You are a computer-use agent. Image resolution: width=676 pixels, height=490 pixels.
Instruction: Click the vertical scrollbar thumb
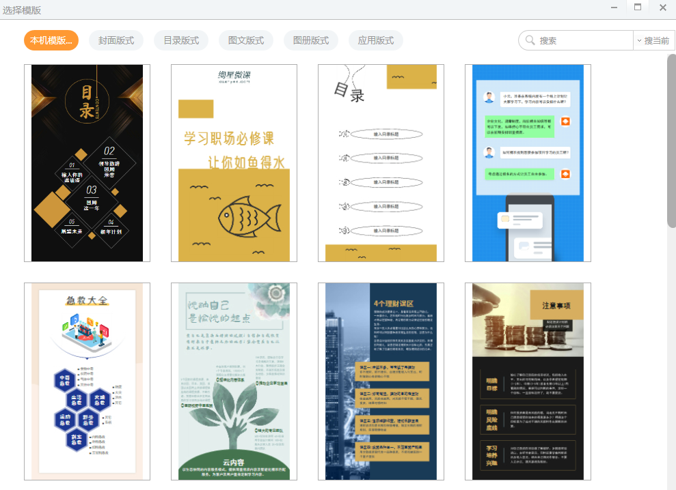click(671, 141)
